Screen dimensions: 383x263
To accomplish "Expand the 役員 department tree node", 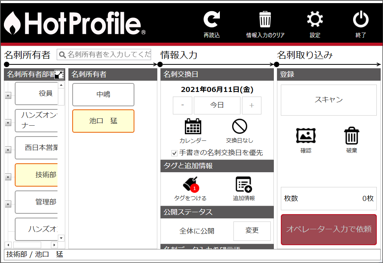I will pyautogui.click(x=8, y=96).
